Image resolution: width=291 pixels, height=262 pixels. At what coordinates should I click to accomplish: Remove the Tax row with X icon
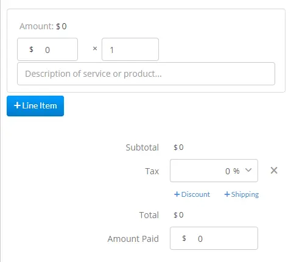tap(274, 171)
